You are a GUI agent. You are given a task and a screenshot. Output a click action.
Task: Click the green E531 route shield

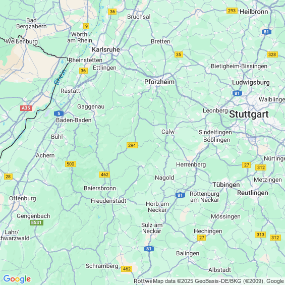36,222
